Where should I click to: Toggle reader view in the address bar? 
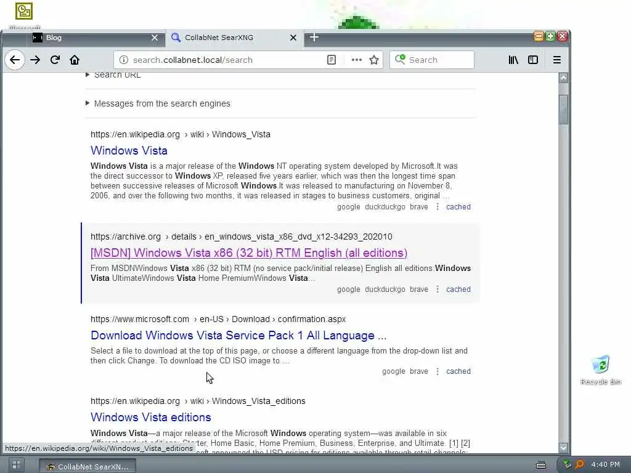click(331, 60)
